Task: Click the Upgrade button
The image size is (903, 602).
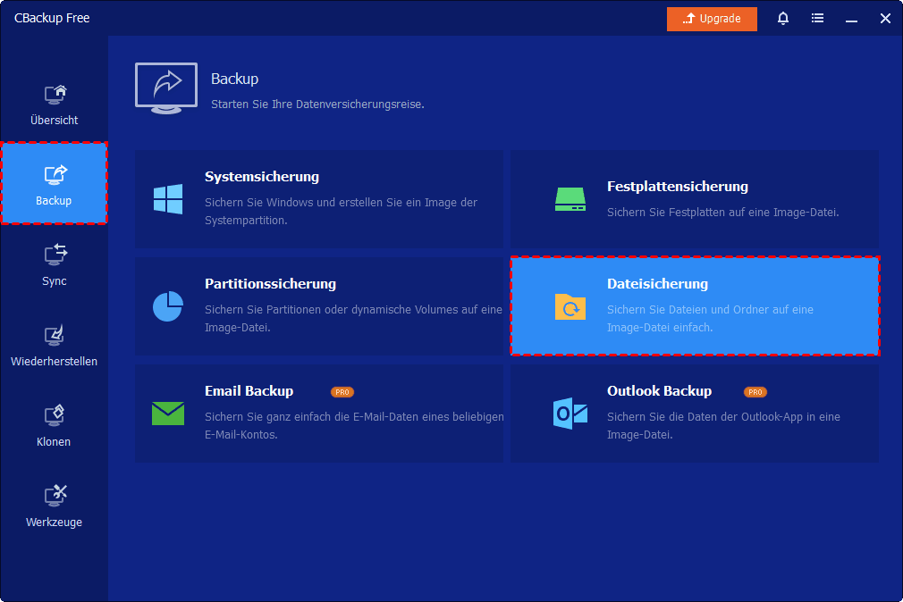Action: tap(712, 19)
